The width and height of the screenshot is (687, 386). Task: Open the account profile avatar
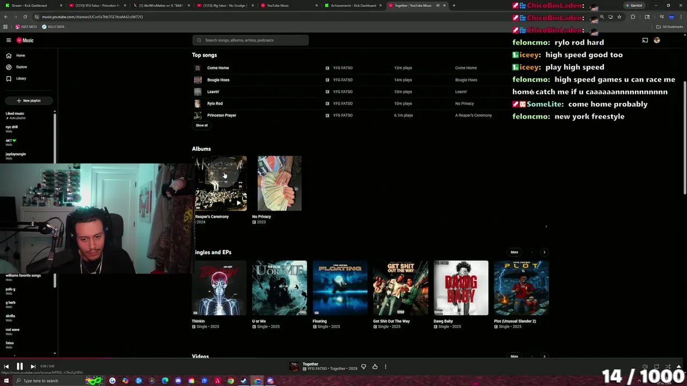(656, 40)
